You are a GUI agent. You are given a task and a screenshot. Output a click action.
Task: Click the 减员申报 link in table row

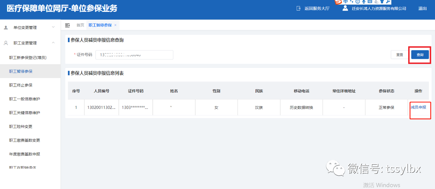tap(418, 107)
